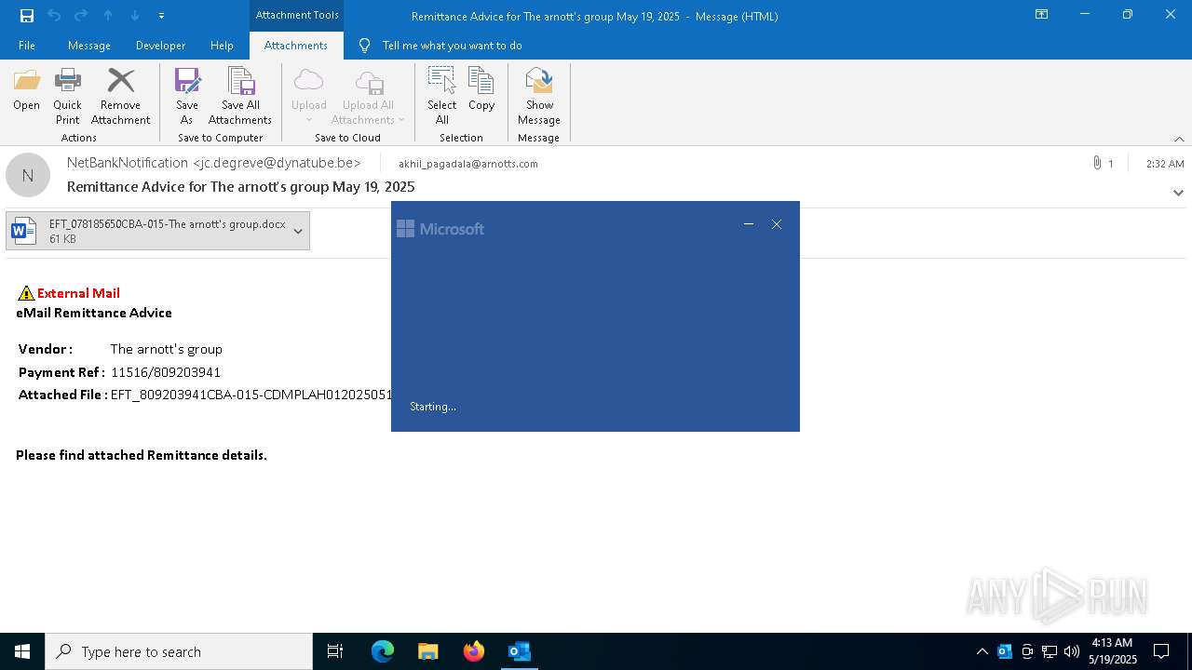Show hidden tray icons chevron
The image size is (1192, 670).
point(982,651)
